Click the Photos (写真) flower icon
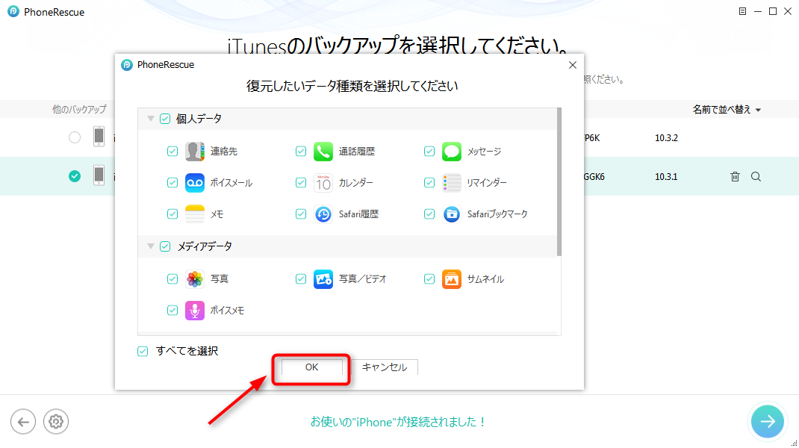The height and width of the screenshot is (448, 799). pos(195,279)
